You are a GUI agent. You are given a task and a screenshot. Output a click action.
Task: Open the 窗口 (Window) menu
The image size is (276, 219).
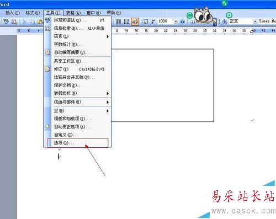[x=93, y=13]
